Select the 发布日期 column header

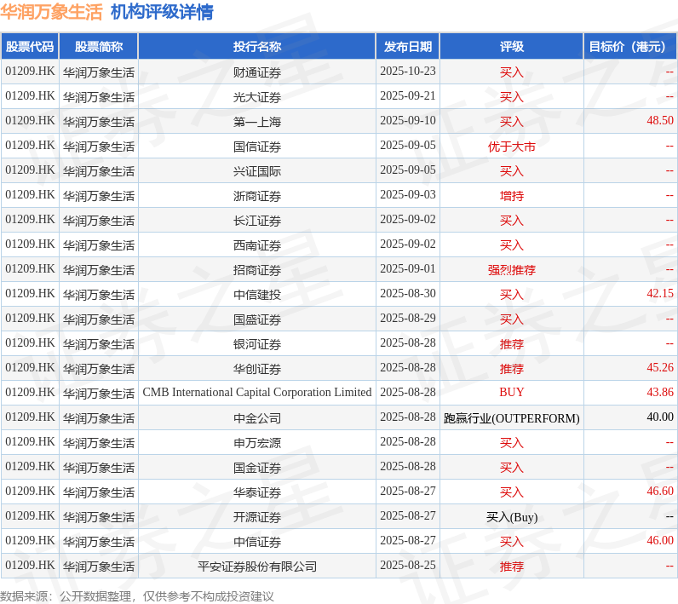click(x=408, y=46)
